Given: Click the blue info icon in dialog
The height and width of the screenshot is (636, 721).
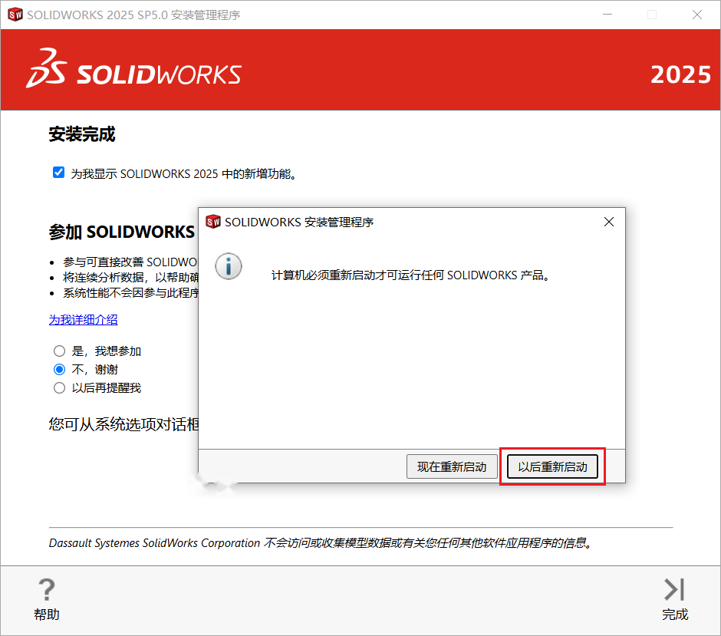Looking at the screenshot, I should (229, 266).
